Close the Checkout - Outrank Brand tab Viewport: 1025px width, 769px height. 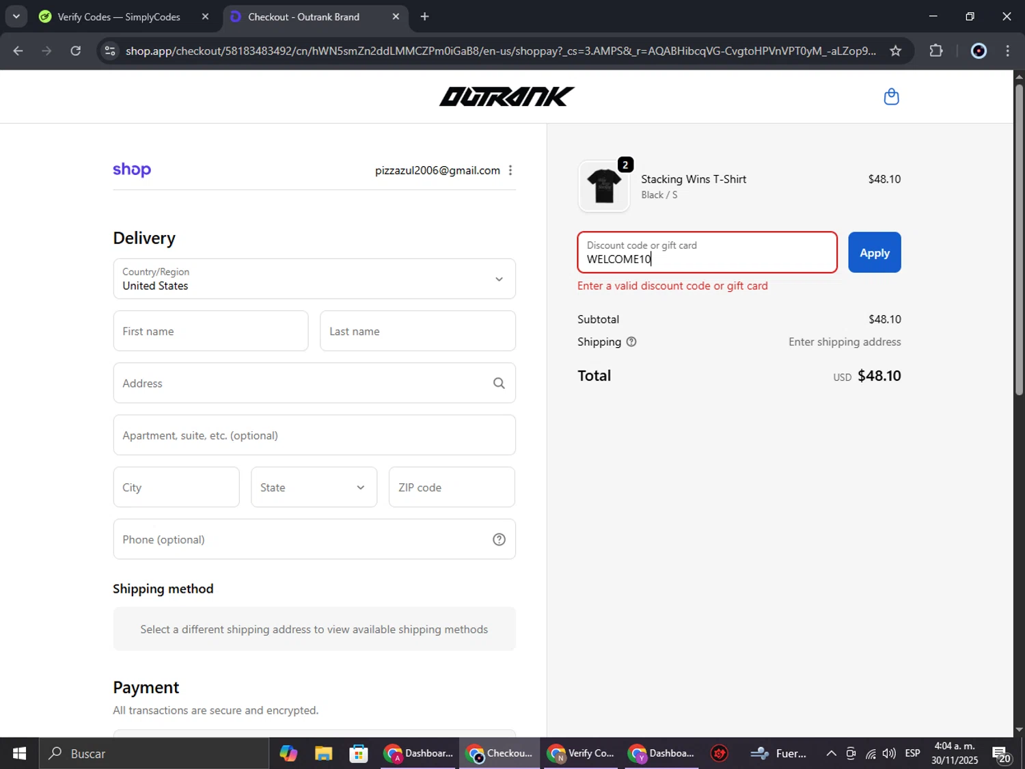pos(396,16)
